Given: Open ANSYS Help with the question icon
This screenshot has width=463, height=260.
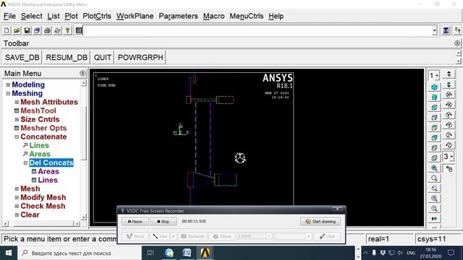Looking at the screenshot, I should tap(67, 30).
